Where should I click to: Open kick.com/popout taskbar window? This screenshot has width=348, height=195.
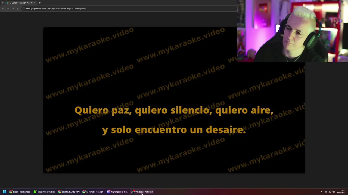coord(44,192)
